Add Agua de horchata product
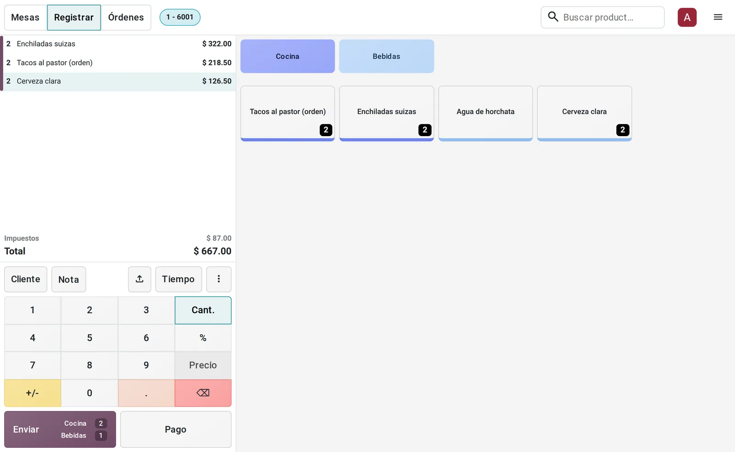735x452 pixels. (486, 113)
